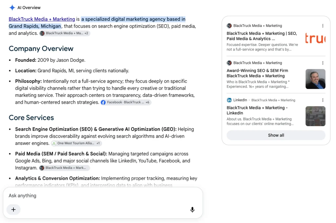Click BlackTruck favicon on first source card

229,26
